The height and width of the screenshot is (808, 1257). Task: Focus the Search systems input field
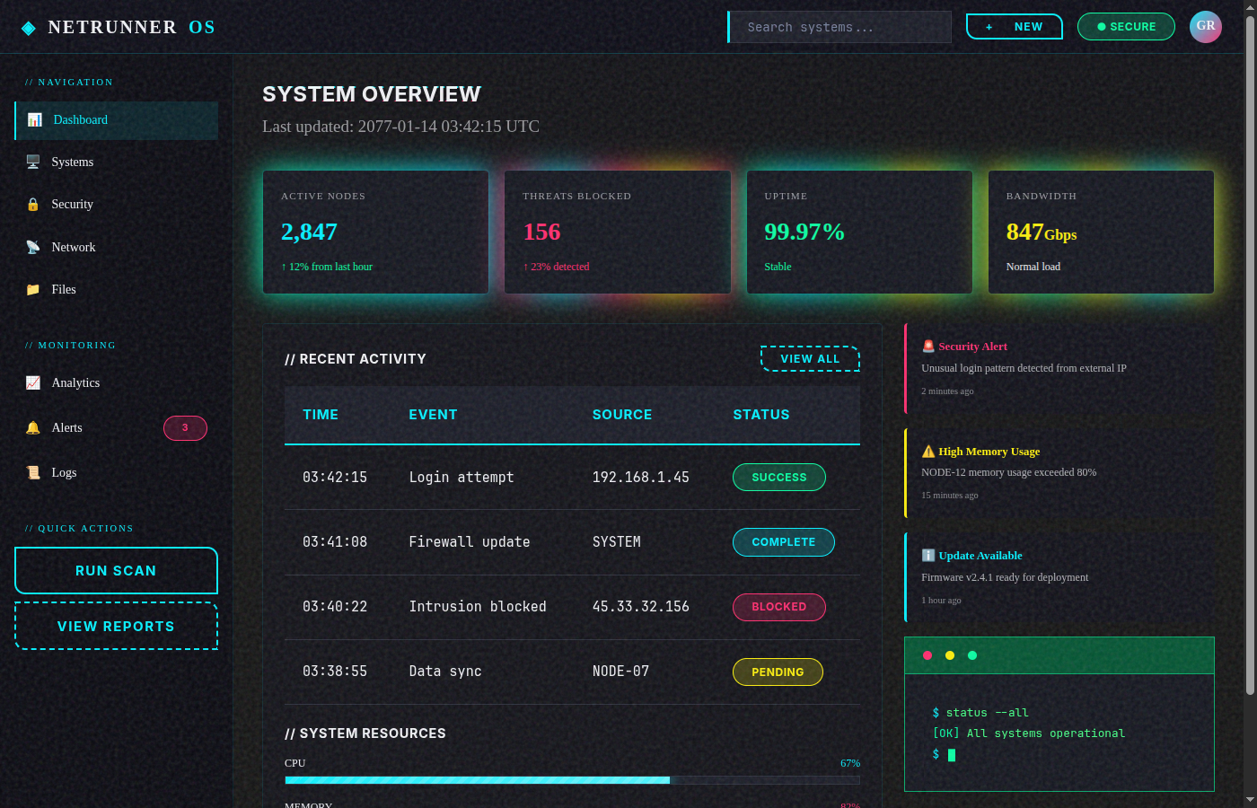coord(839,27)
